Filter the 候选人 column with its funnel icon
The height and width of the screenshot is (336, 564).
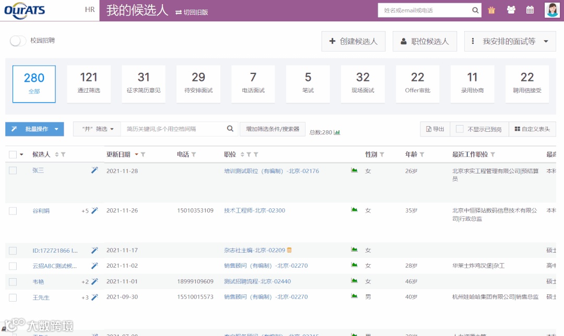click(63, 154)
